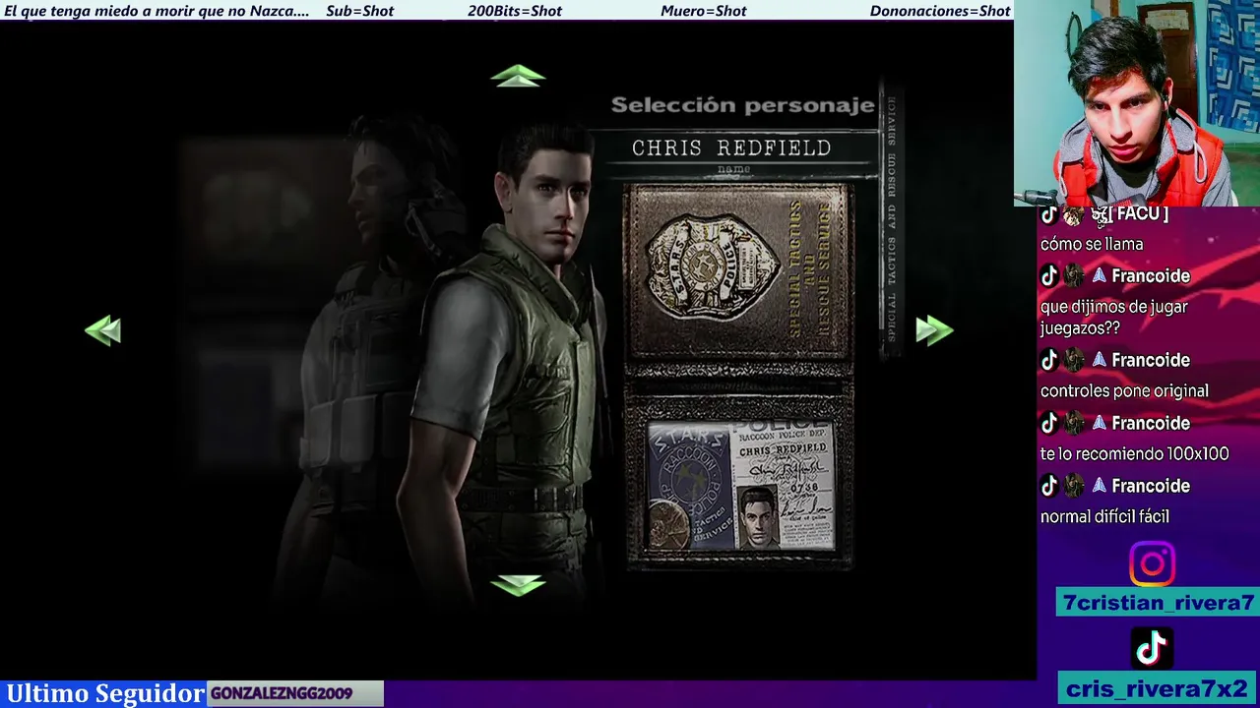This screenshot has height=708, width=1260.
Task: Click the green up arrow above Chris
Action: click(x=518, y=76)
